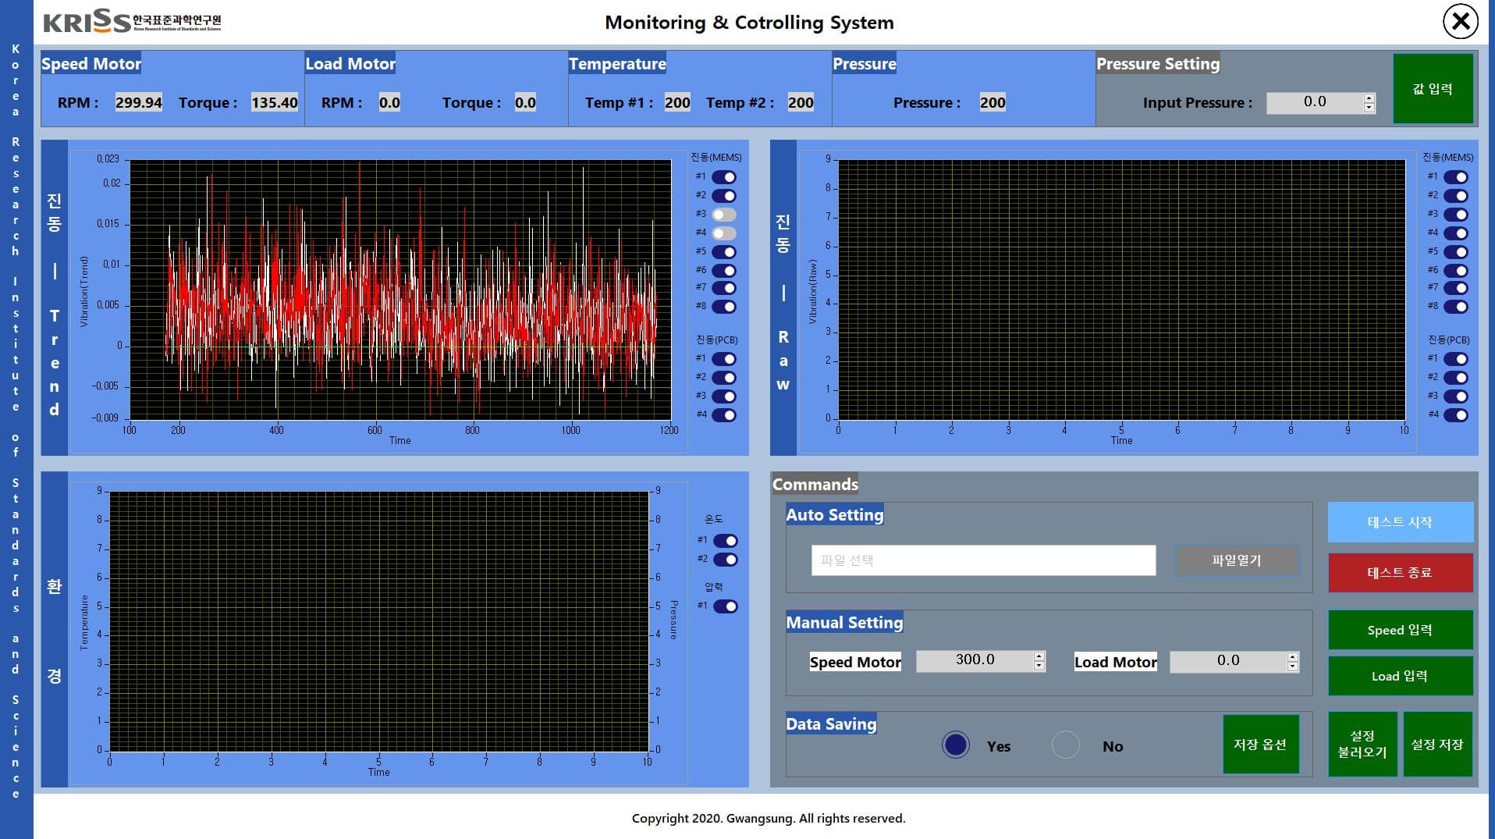Screen dimensions: 1495x839
Task: Select the Yes radio for Data Saving
Action: [x=955, y=745]
